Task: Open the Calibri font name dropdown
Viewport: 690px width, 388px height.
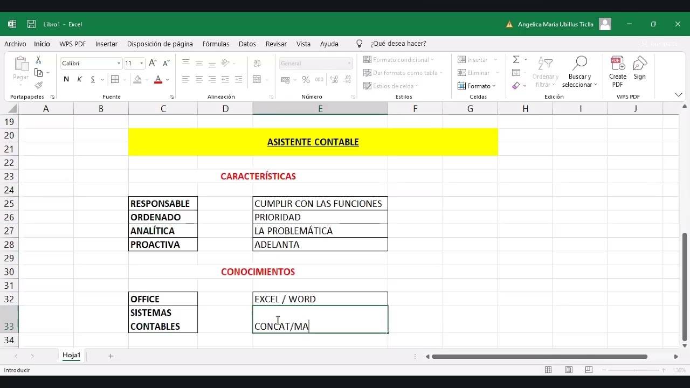Action: coord(119,64)
